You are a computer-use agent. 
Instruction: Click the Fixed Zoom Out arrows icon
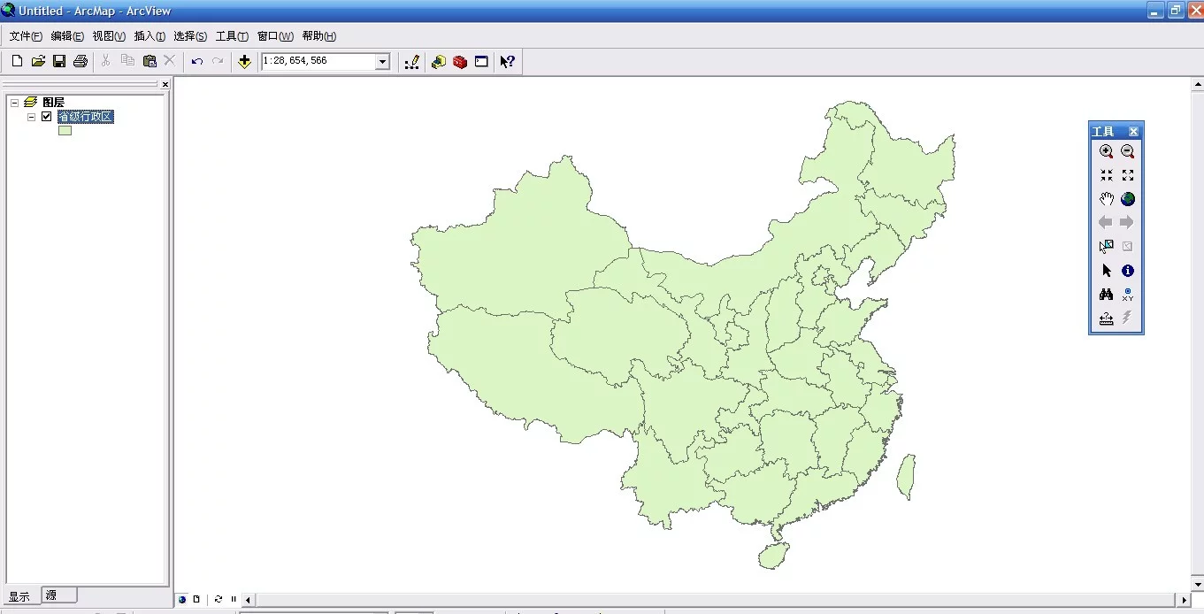coord(1128,175)
